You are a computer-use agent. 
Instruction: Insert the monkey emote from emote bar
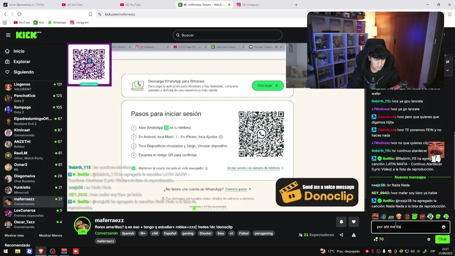click(x=399, y=217)
